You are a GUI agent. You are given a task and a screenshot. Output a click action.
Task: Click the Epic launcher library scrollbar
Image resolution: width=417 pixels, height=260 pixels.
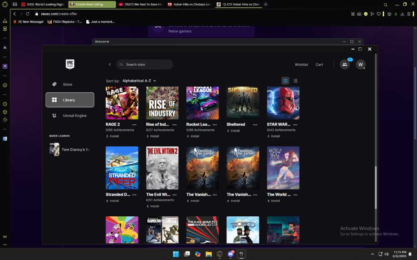(376, 187)
